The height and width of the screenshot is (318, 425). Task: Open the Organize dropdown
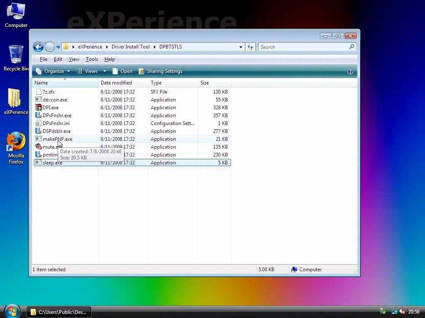(53, 71)
